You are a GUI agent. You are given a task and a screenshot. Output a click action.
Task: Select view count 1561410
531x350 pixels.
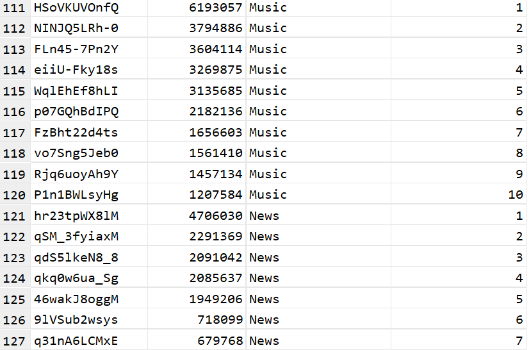(x=197, y=153)
